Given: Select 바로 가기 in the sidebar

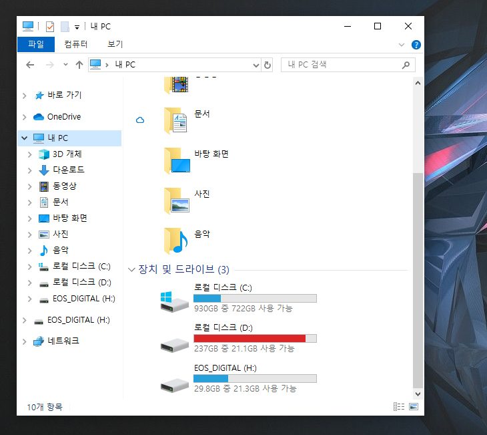Looking at the screenshot, I should [x=65, y=95].
